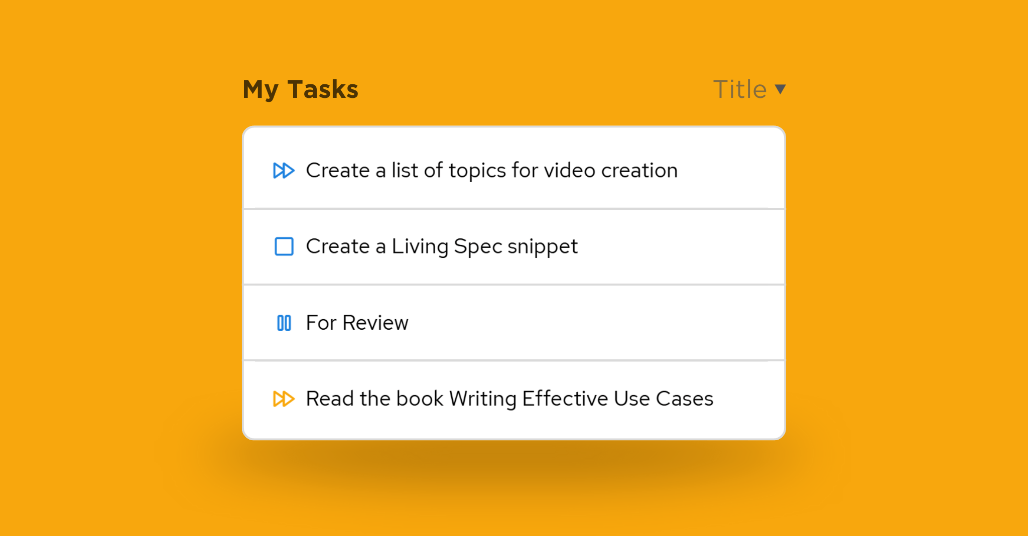This screenshot has width=1028, height=536.
Task: Click orange background between My Tasks and Title
Action: tap(532, 89)
